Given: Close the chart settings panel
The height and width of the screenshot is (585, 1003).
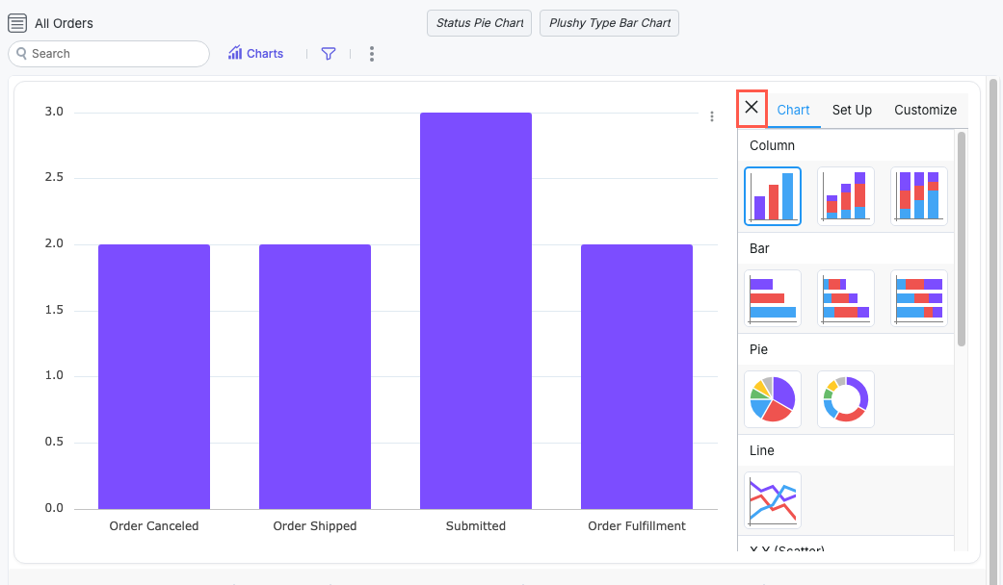Looking at the screenshot, I should (x=752, y=108).
